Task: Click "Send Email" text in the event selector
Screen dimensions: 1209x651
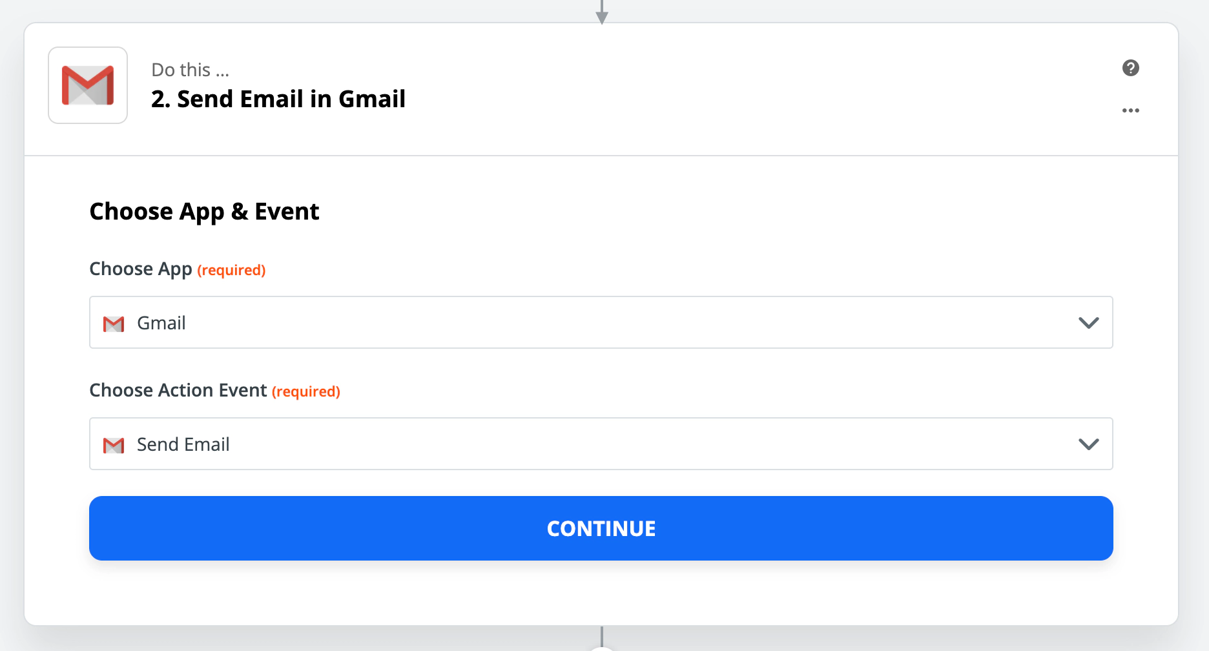Action: coord(183,444)
